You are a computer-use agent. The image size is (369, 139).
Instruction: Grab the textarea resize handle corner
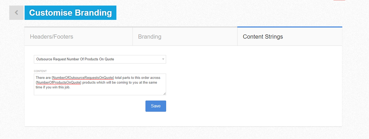point(164,94)
